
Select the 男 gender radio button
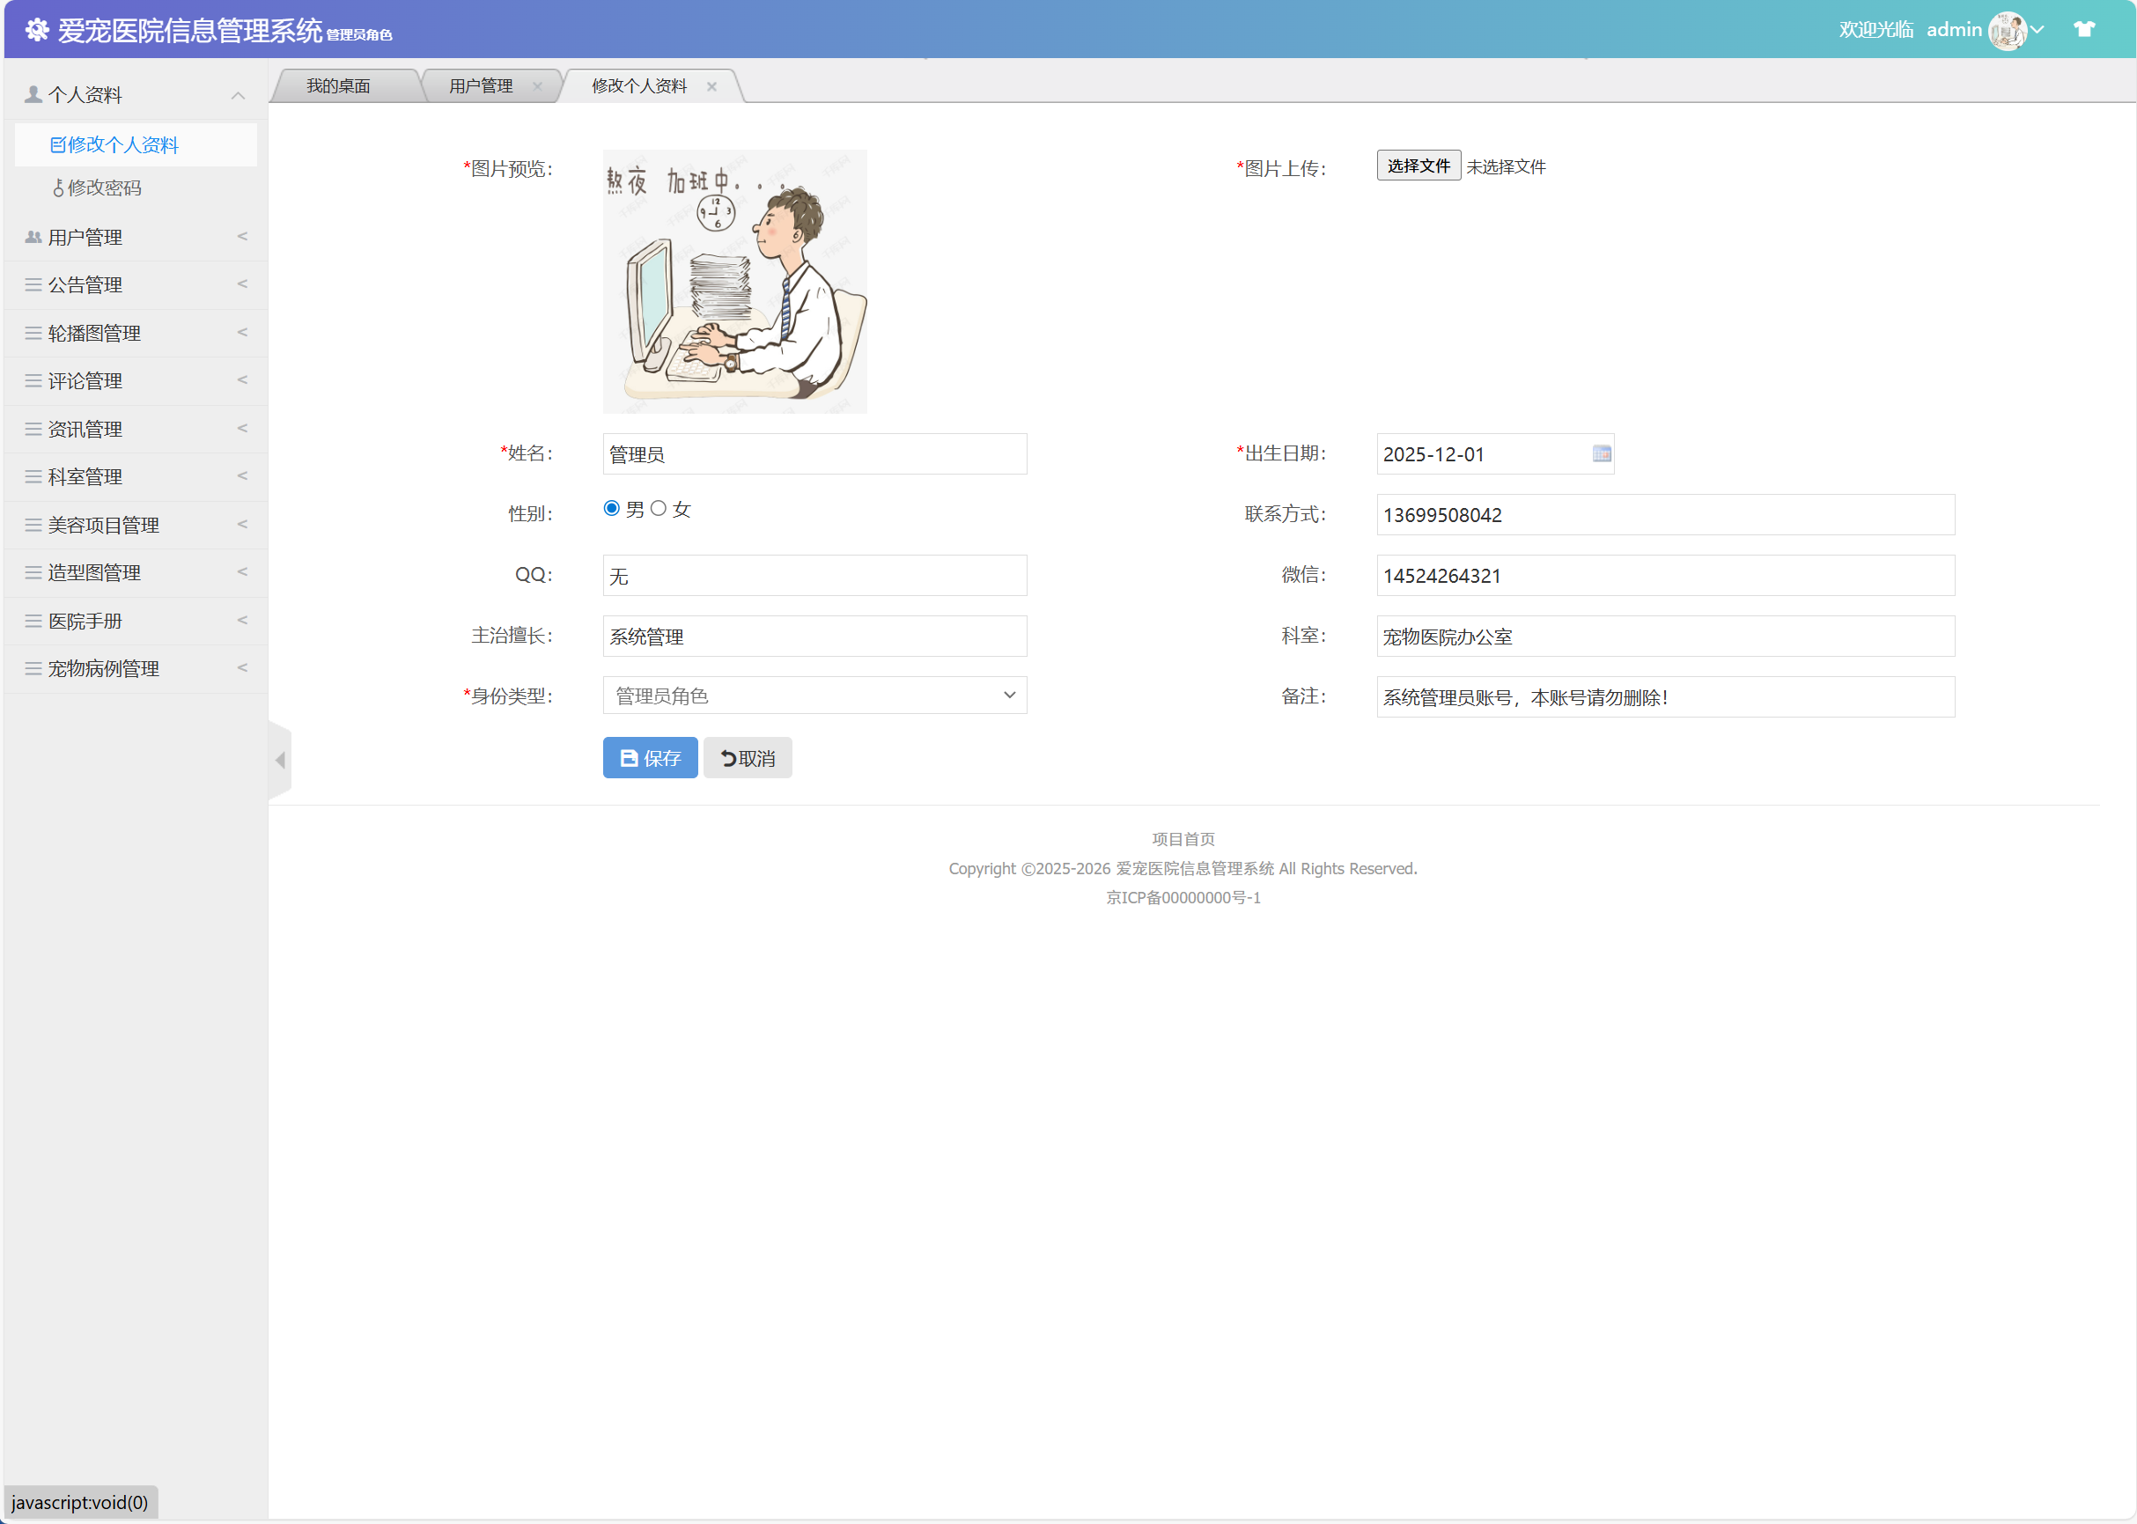pos(612,508)
